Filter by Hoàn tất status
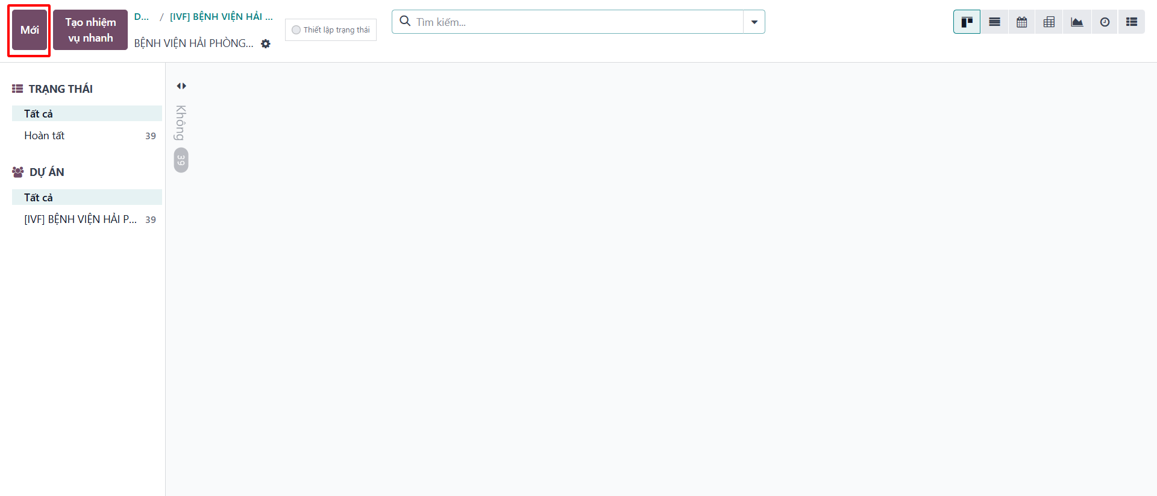Image resolution: width=1157 pixels, height=496 pixels. click(x=87, y=136)
